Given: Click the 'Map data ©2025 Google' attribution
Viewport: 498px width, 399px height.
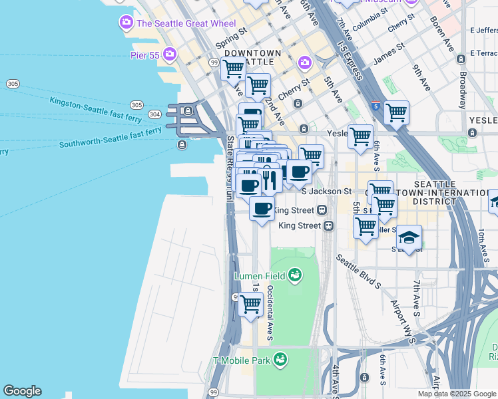Looking at the screenshot, I should [x=457, y=394].
